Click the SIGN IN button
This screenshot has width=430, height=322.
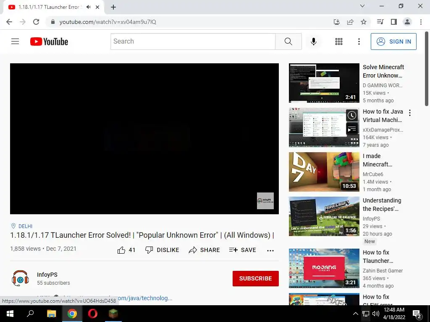point(393,42)
